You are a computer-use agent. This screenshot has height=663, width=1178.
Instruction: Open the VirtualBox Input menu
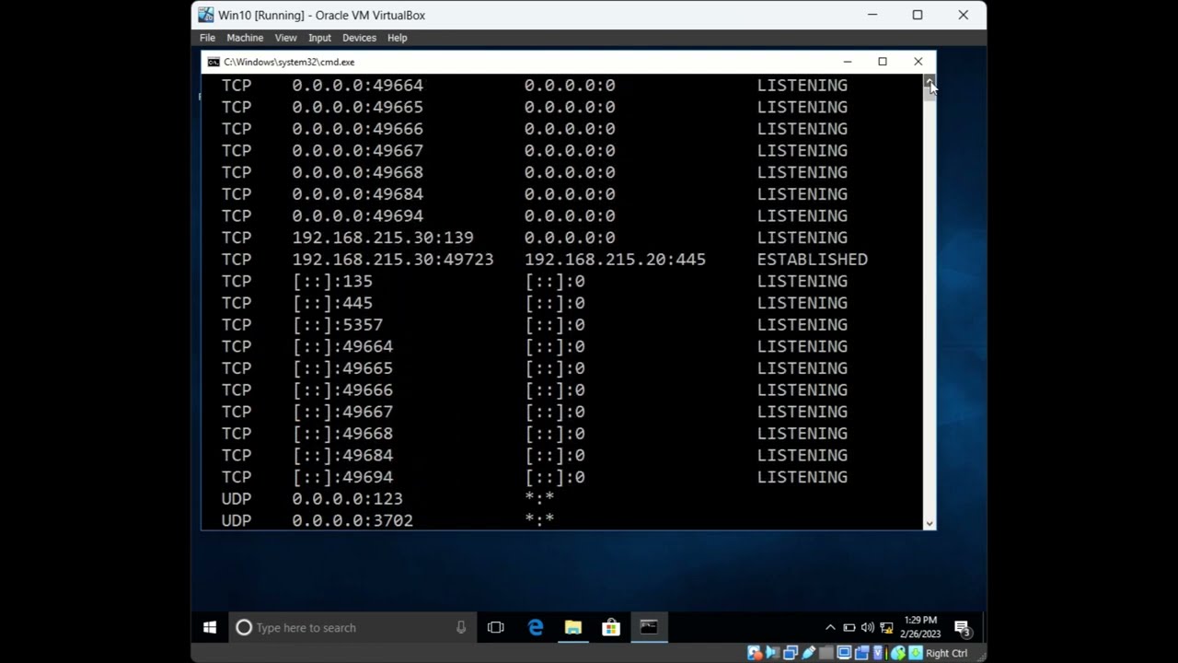click(x=319, y=38)
